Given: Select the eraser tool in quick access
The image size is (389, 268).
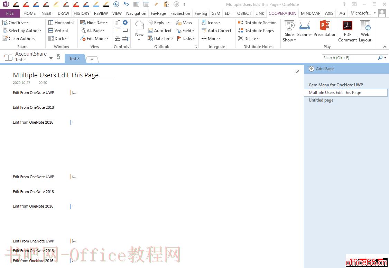Looking at the screenshot, I should click(x=156, y=4).
